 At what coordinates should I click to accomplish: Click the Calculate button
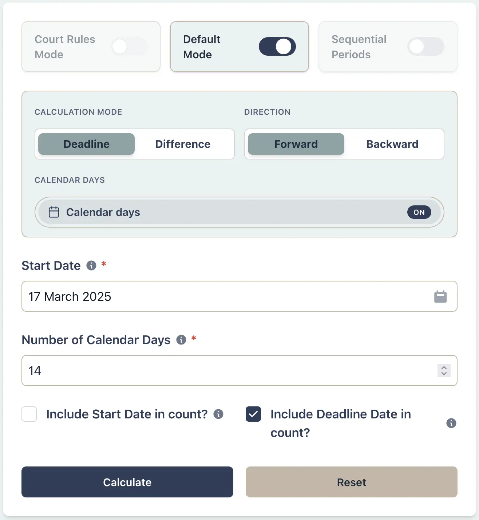point(127,482)
